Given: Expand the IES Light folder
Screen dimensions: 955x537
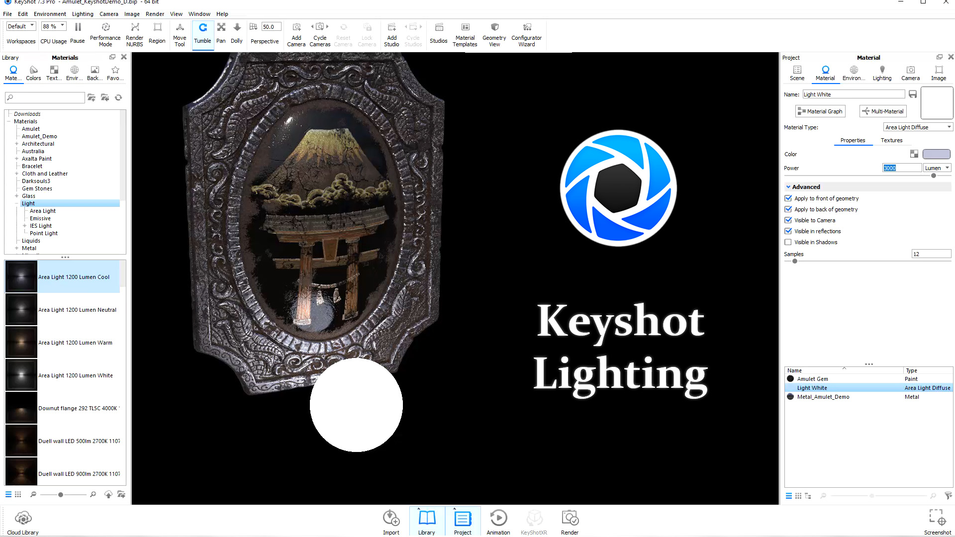Looking at the screenshot, I should (24, 226).
